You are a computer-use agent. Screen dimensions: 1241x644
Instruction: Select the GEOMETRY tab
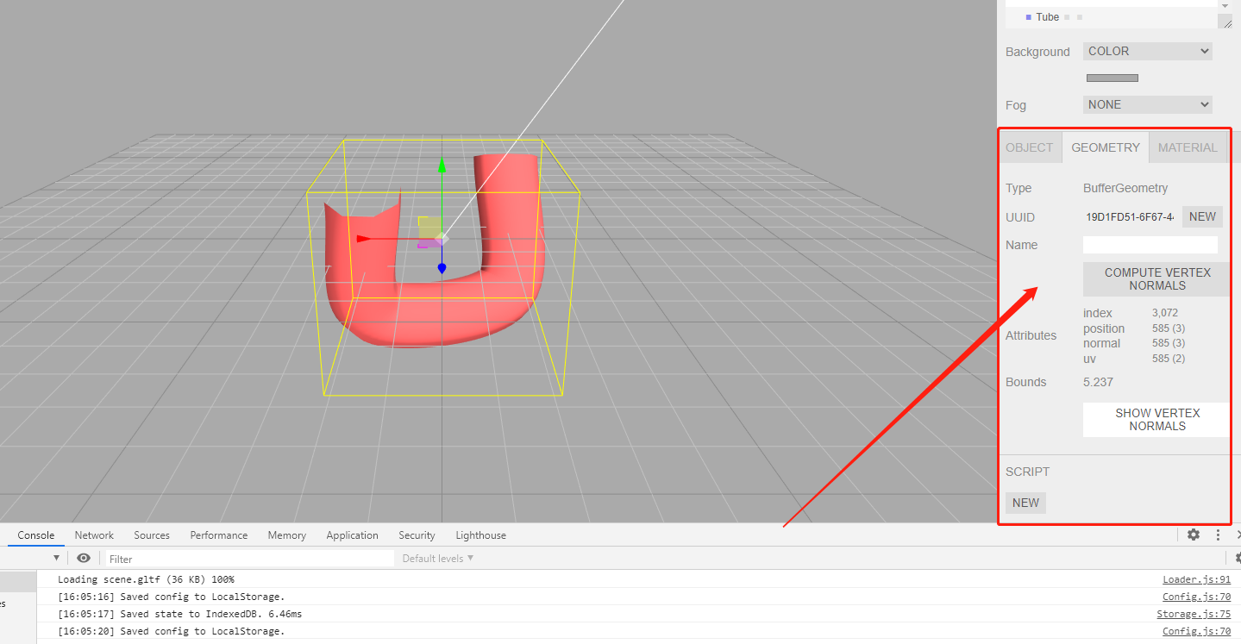coord(1106,147)
